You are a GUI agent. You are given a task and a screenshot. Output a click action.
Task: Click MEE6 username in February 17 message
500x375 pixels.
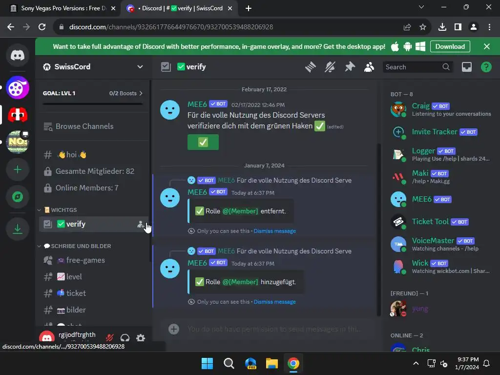click(197, 104)
